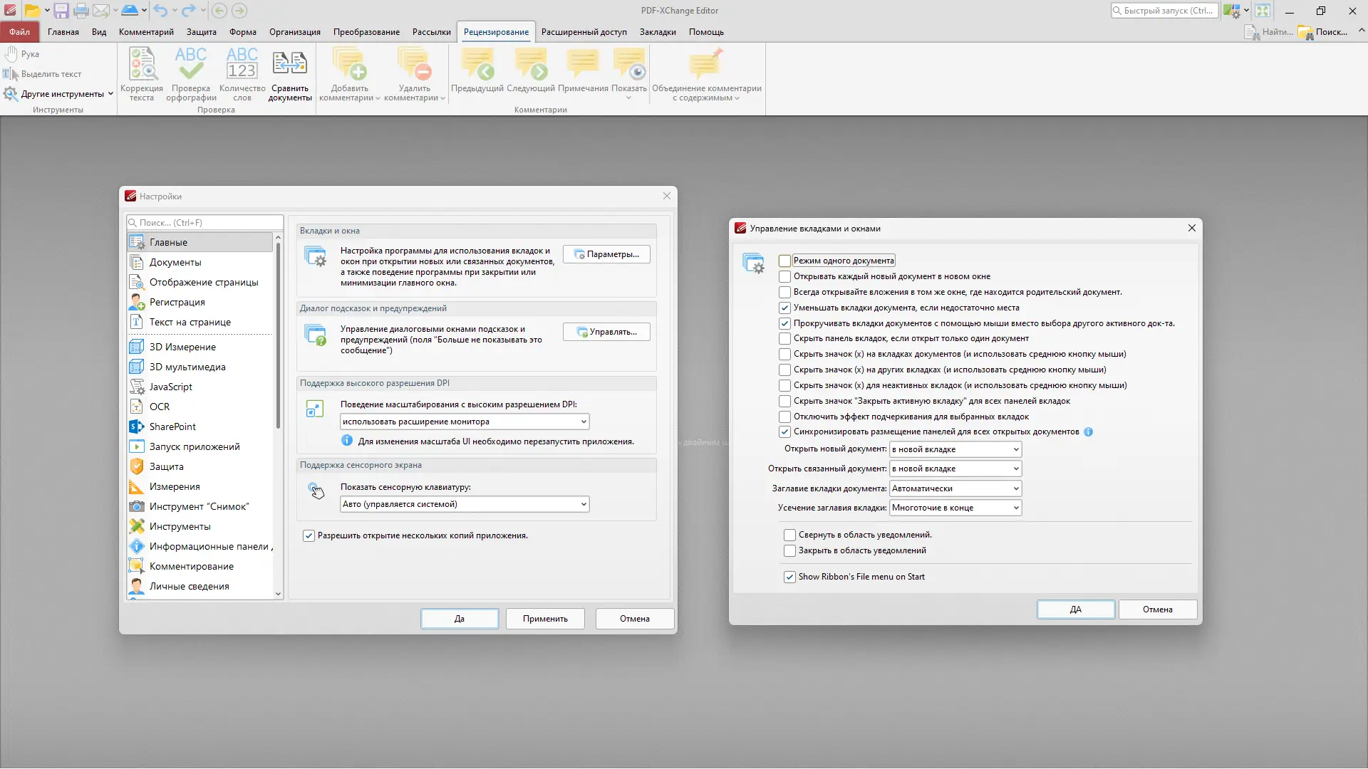Click the Save icon in quick toolbar
Image resolution: width=1368 pixels, height=769 pixels.
61,11
